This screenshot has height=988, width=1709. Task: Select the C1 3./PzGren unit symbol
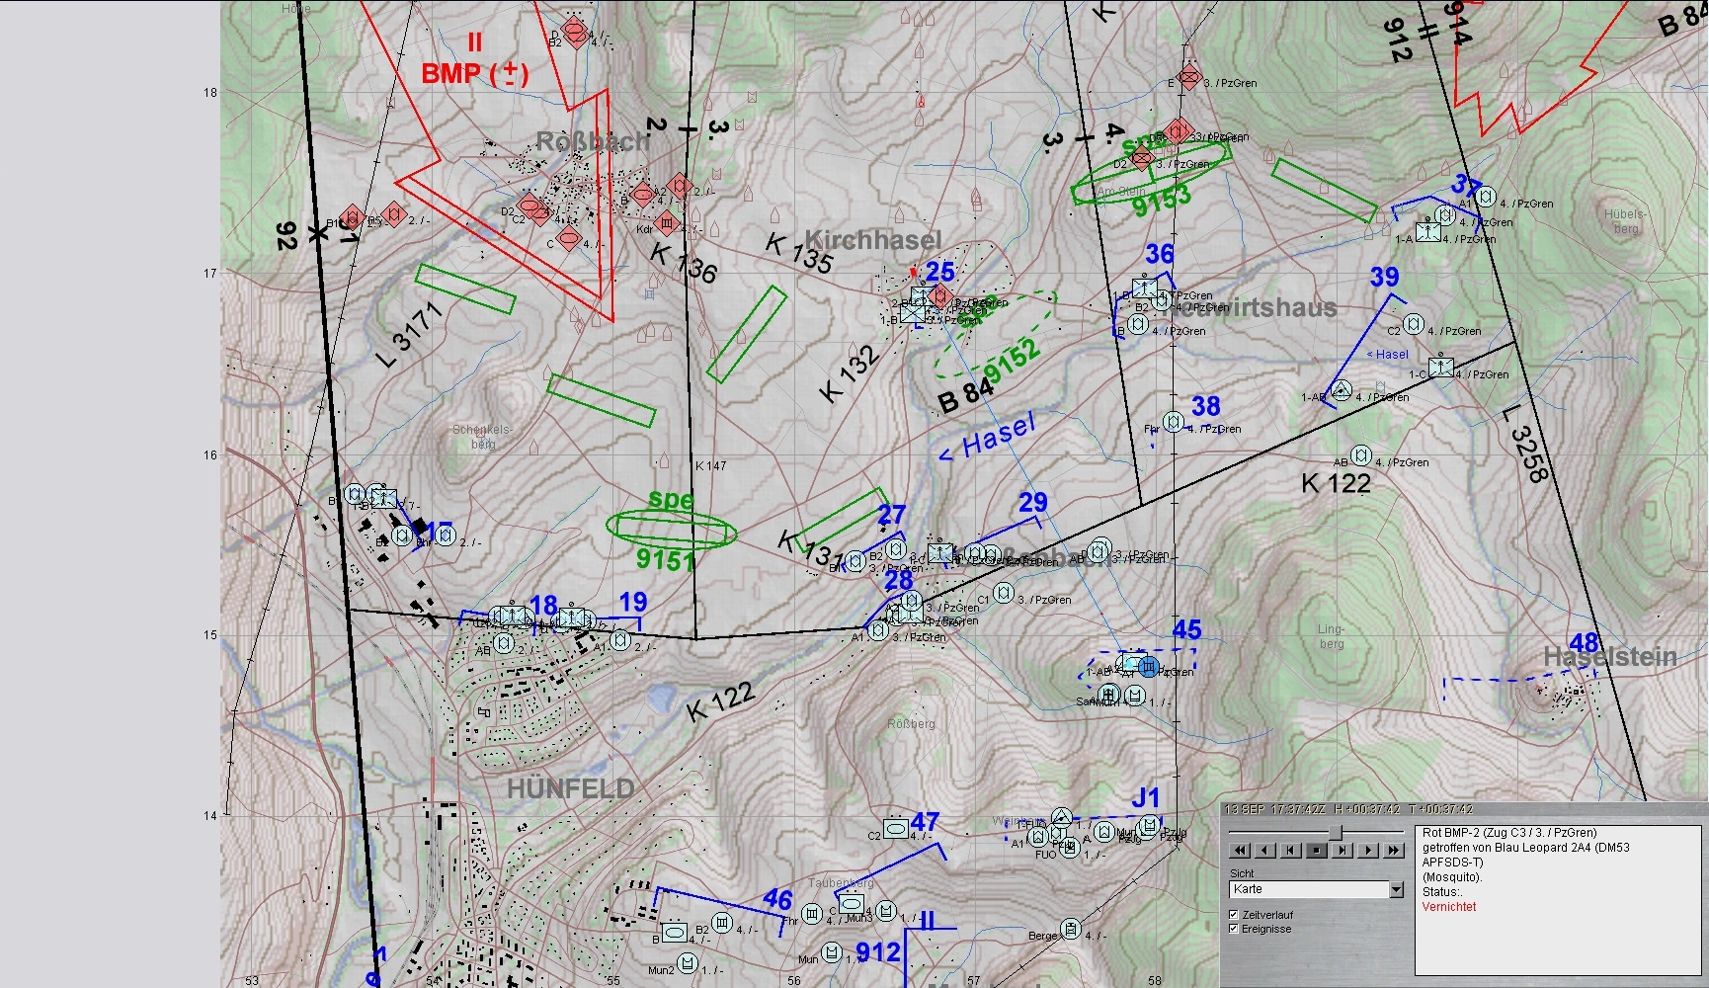1004,593
